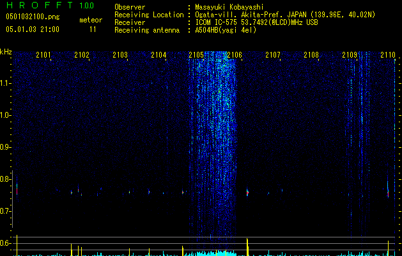Viewport: 402px width, 256px height.
Task: Click the 0.8 kHz frequency label
Action: 5,179
